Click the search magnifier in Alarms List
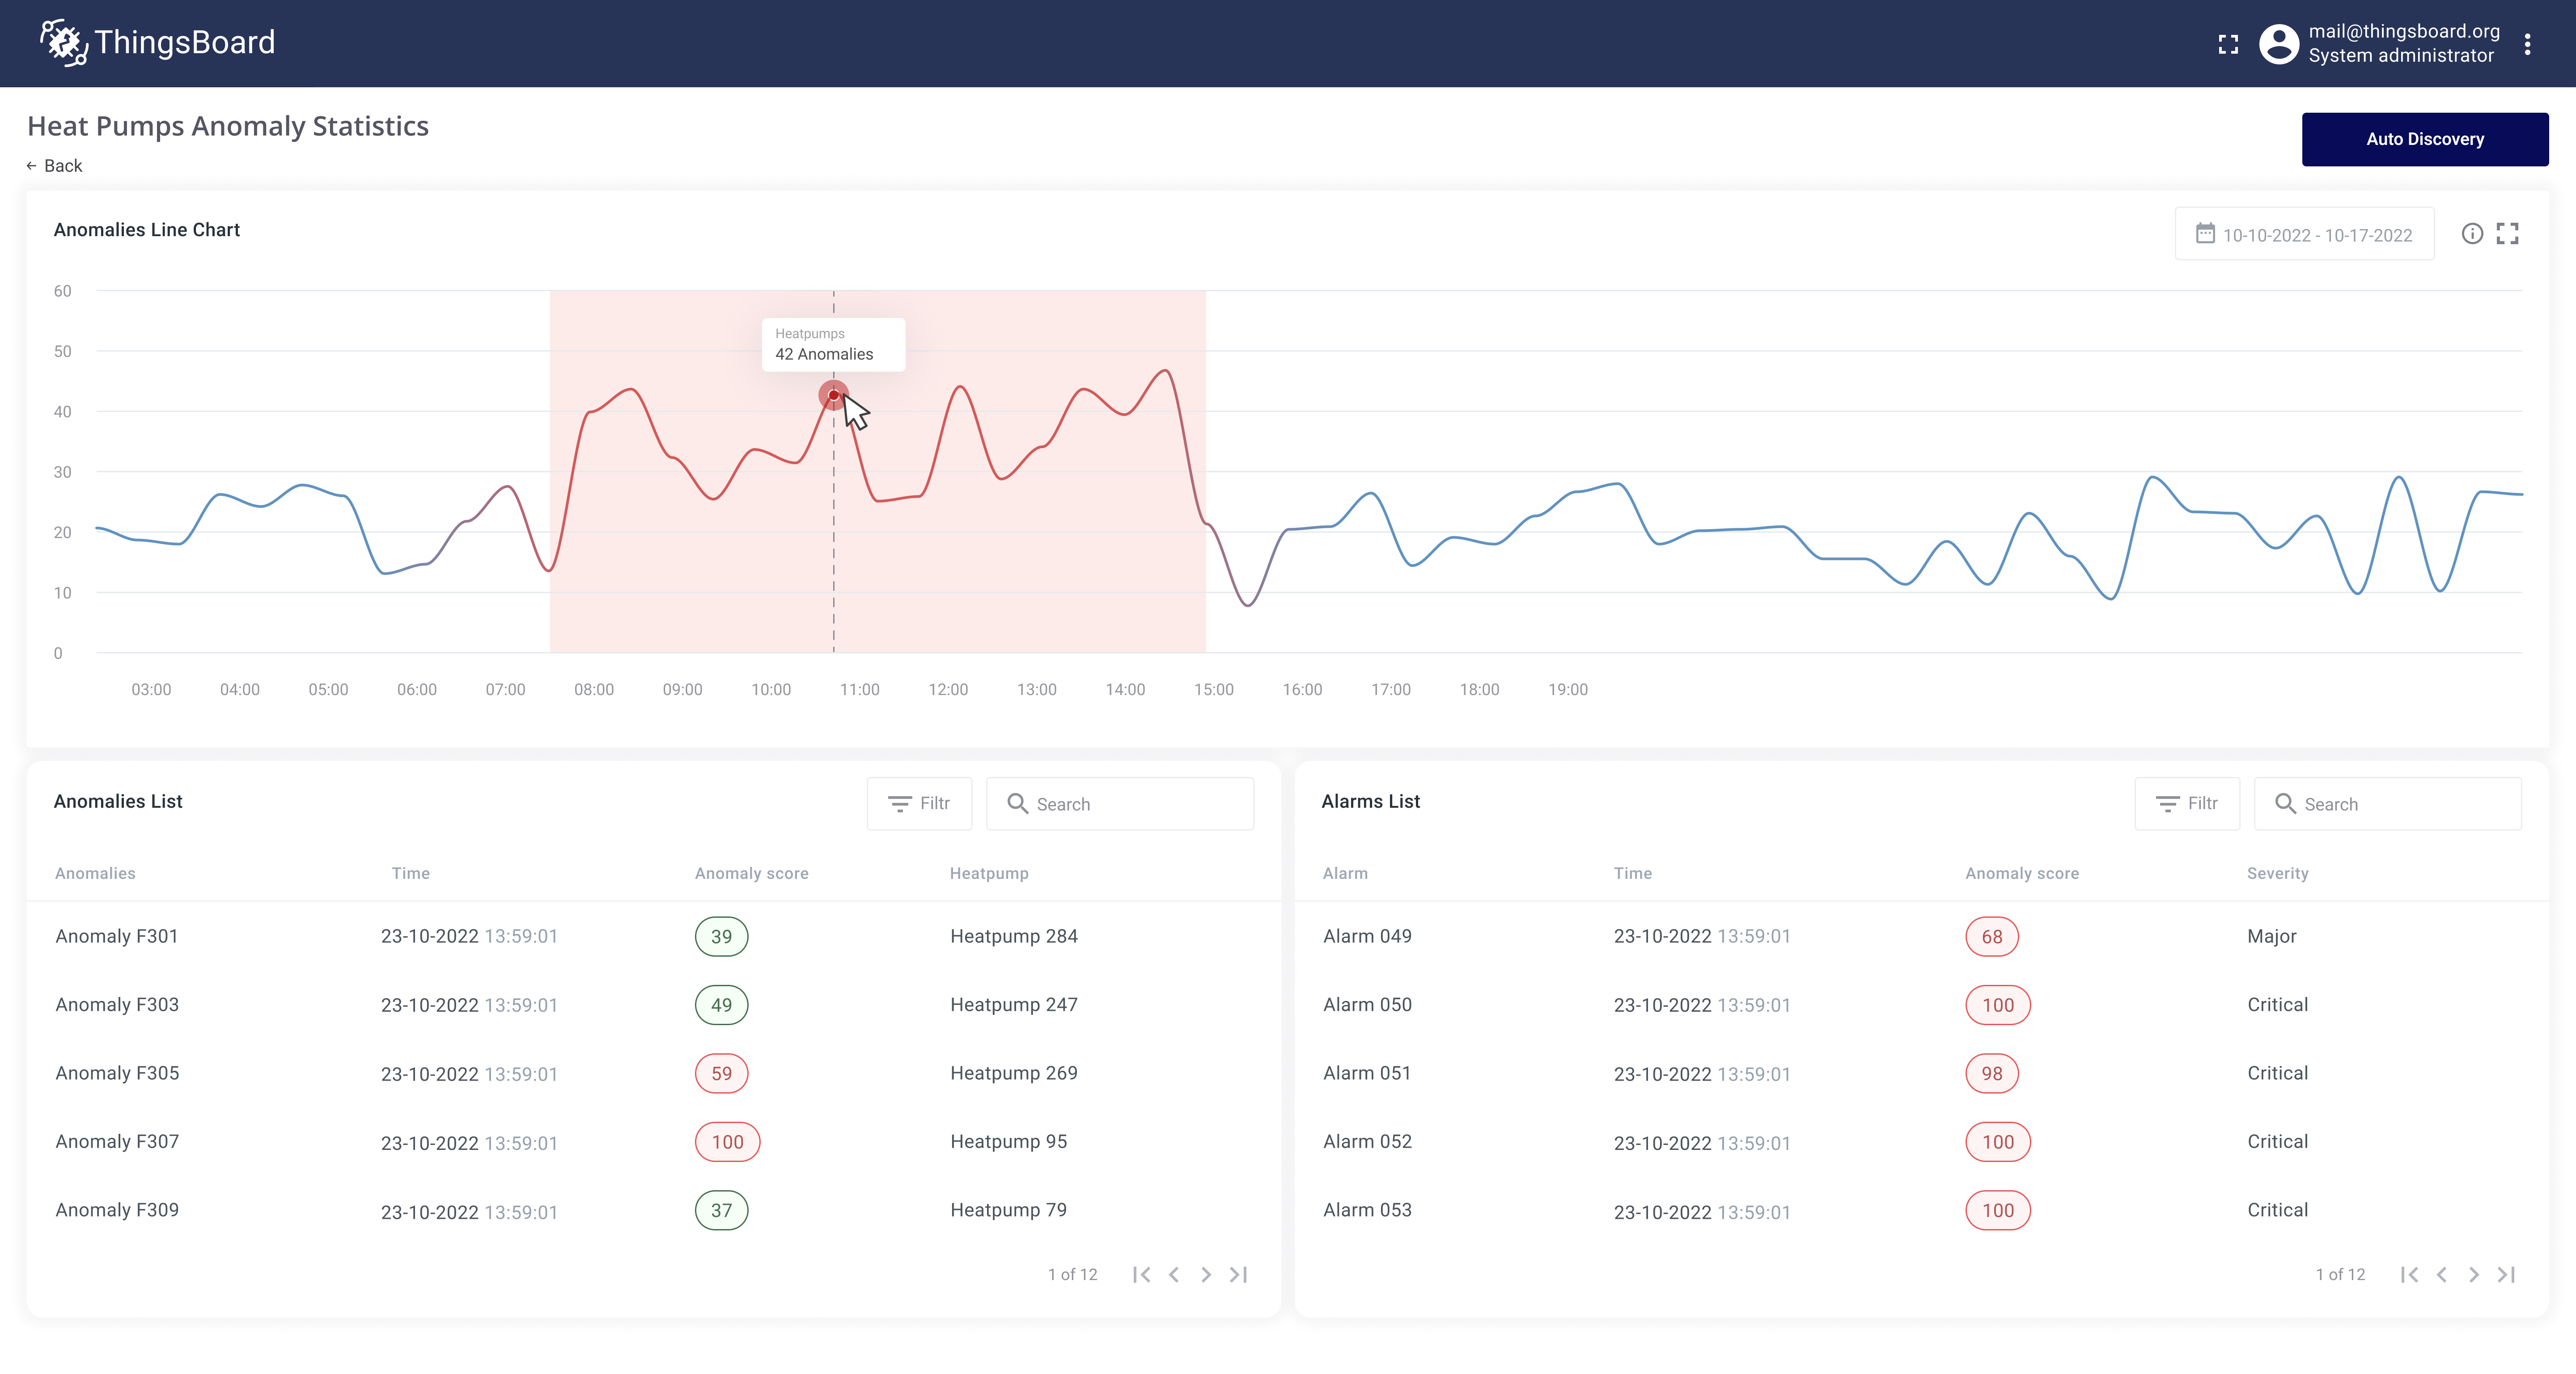The width and height of the screenshot is (2576, 1374). [2287, 803]
